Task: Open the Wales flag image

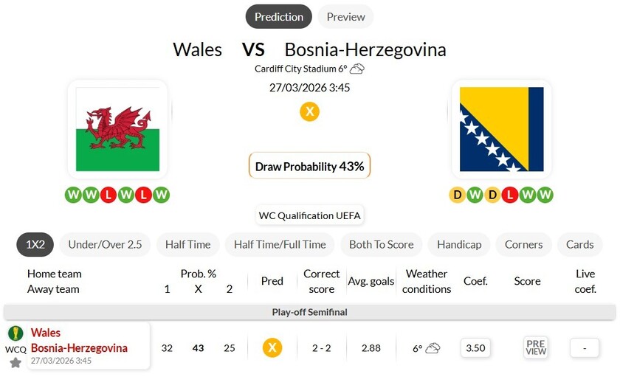Action: click(x=117, y=129)
